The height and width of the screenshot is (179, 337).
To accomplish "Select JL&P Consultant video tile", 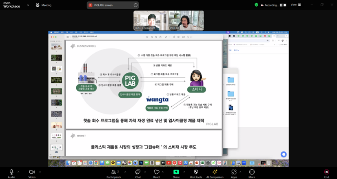I will [151, 21].
